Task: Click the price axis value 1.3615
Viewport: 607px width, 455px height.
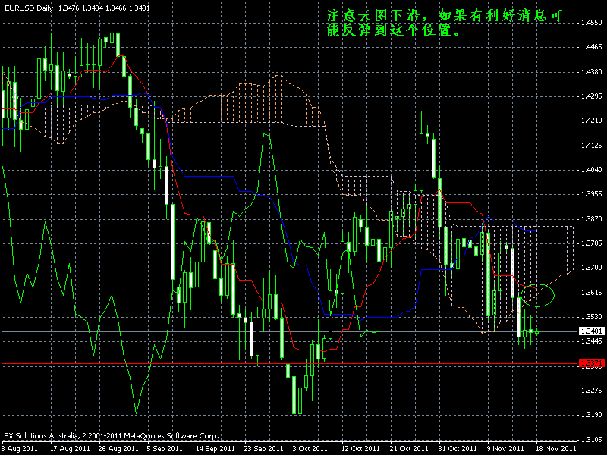Action: click(x=592, y=293)
